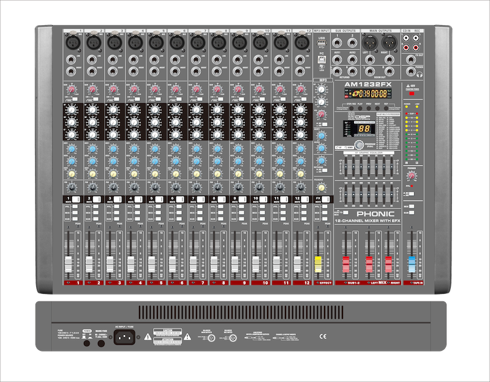Click the rear panel MAINS FUSE holder

101,343
